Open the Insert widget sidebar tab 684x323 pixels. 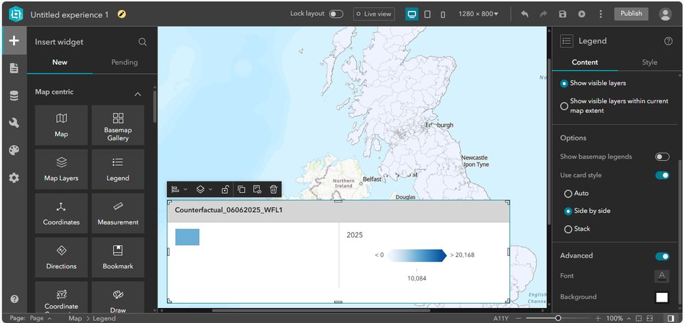[x=14, y=40]
